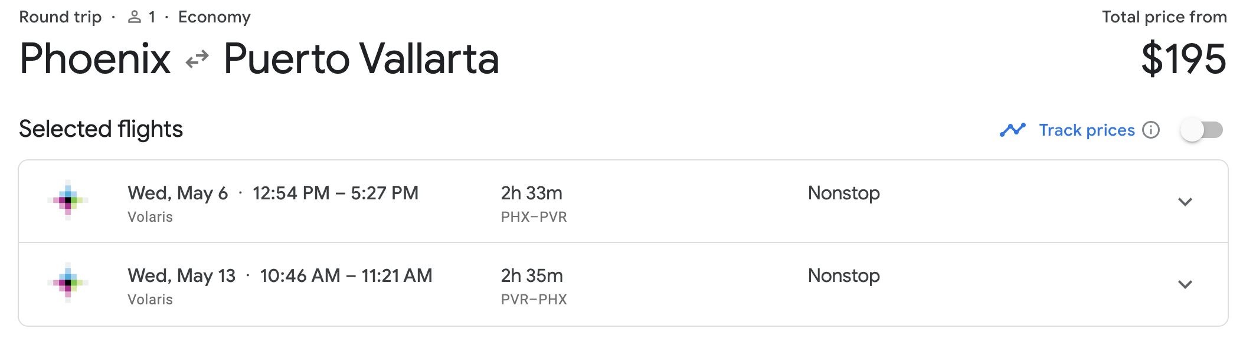
Task: Open the Track prices info tooltip icon
Action: tap(1150, 130)
